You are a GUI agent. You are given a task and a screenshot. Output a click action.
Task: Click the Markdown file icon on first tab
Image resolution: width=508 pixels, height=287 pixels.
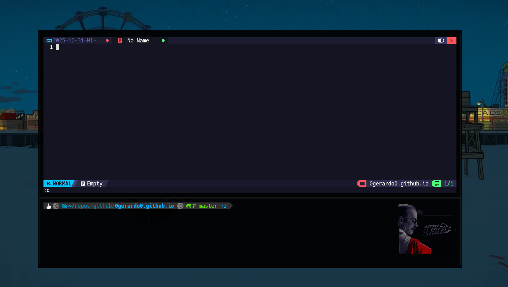[x=49, y=41]
